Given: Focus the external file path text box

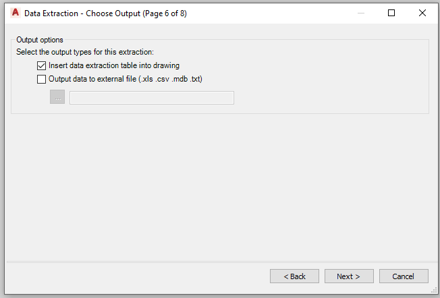Looking at the screenshot, I should tap(152, 98).
